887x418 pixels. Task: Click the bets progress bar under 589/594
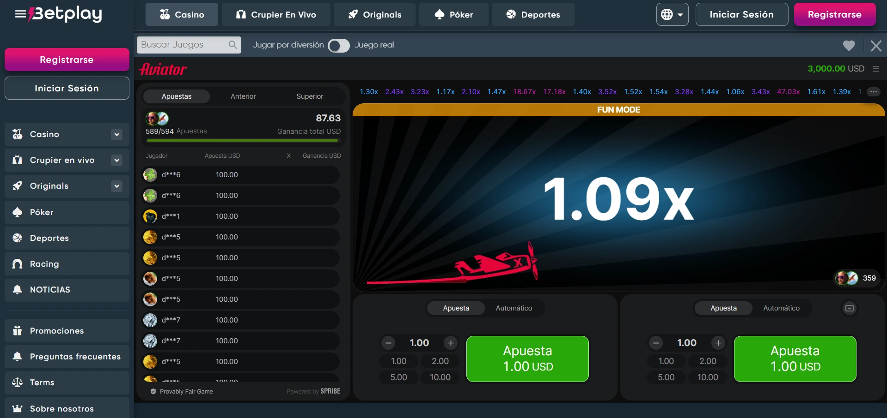pos(242,140)
